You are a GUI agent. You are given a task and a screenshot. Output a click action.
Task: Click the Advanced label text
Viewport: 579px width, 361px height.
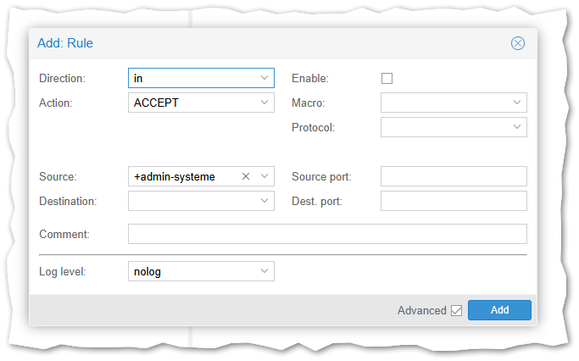pos(421,310)
